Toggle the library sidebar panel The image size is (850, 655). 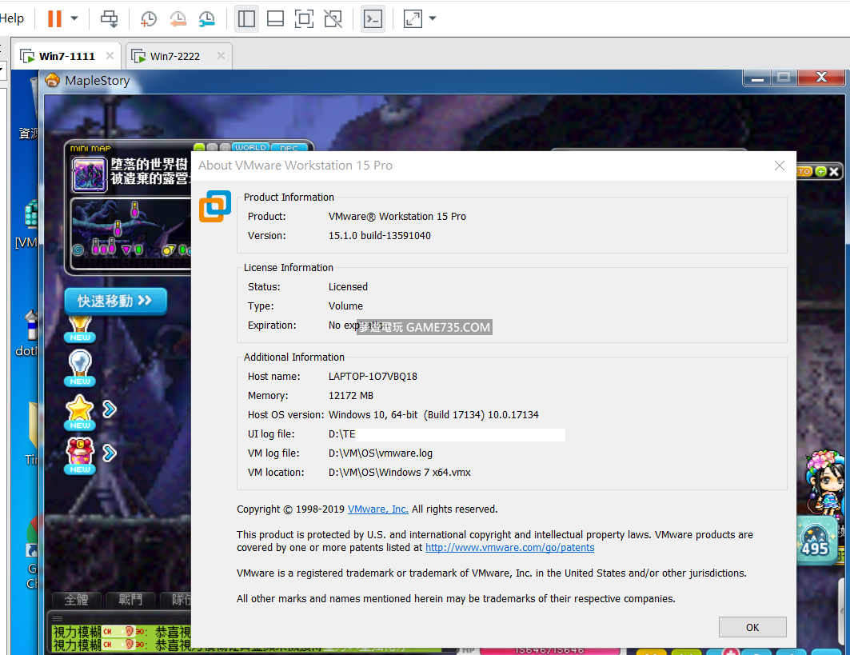tap(246, 18)
